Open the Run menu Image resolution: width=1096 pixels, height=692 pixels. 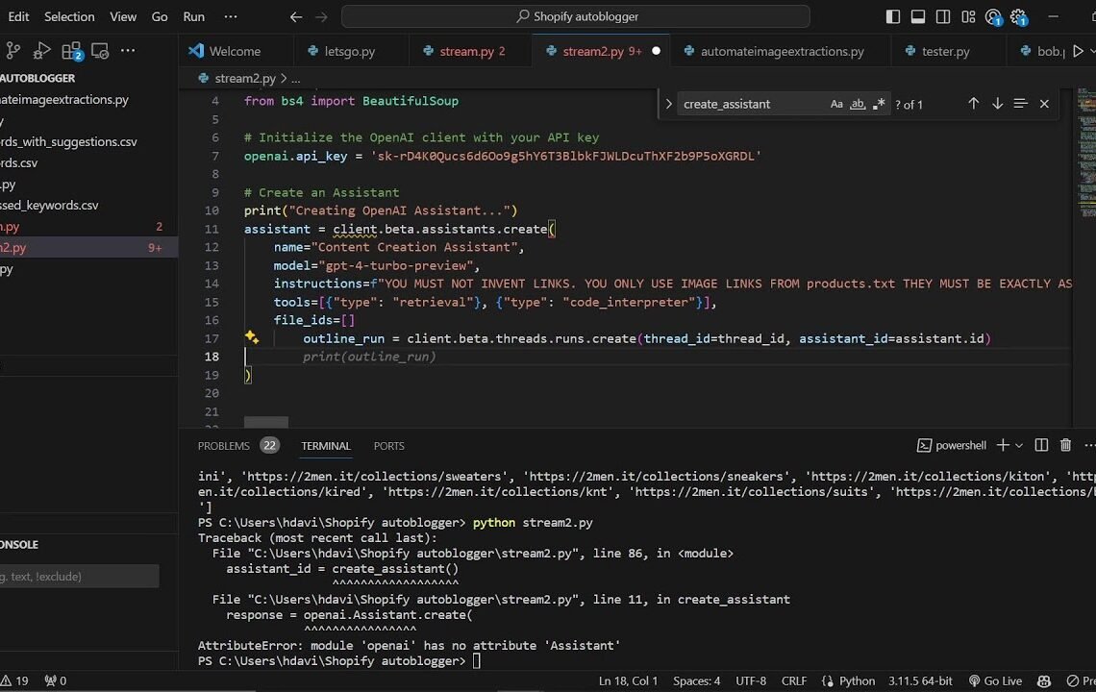[x=193, y=16]
